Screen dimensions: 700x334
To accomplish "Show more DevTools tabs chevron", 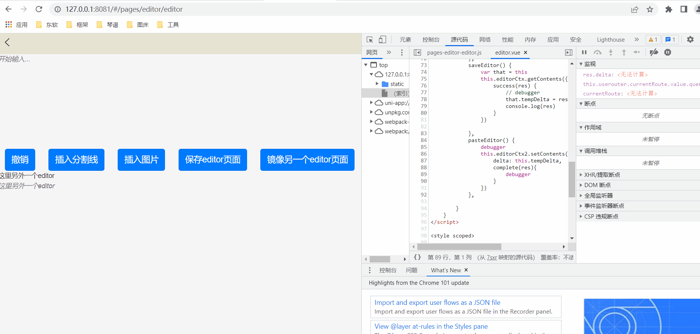I will tap(636, 39).
